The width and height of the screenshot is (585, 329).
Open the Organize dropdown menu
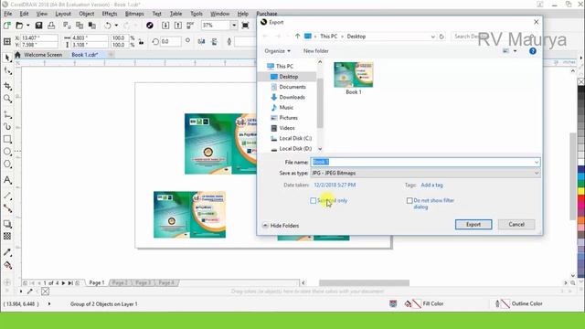click(277, 51)
